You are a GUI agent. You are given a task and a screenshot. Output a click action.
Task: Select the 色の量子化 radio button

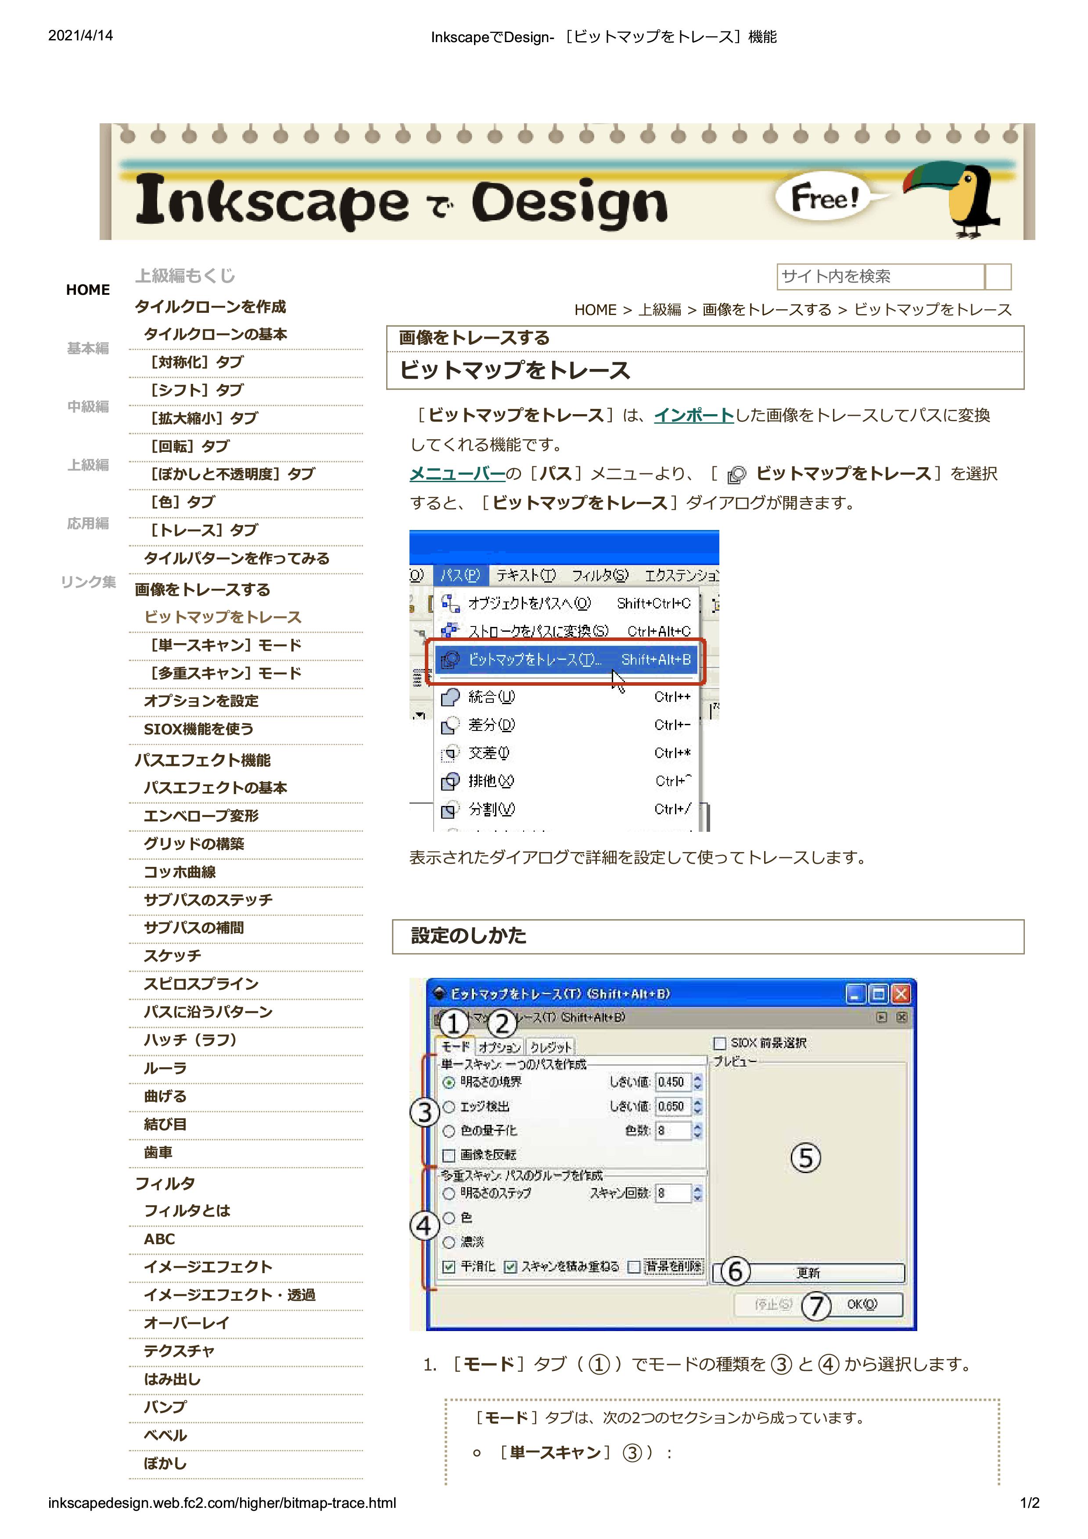point(449,1131)
